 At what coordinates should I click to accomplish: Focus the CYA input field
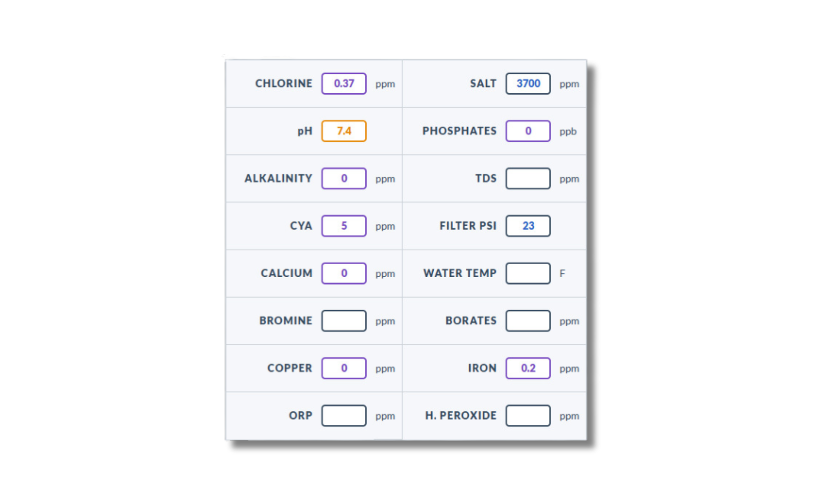[x=343, y=226]
